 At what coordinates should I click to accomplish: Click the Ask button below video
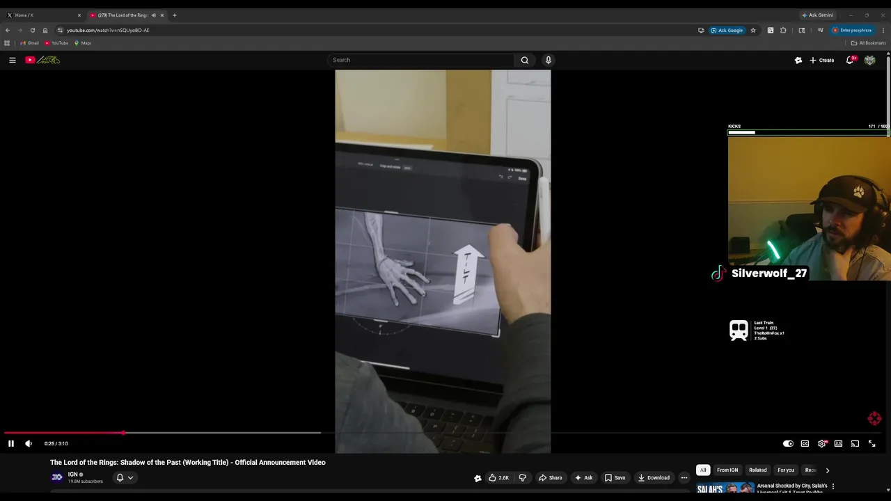[583, 477]
